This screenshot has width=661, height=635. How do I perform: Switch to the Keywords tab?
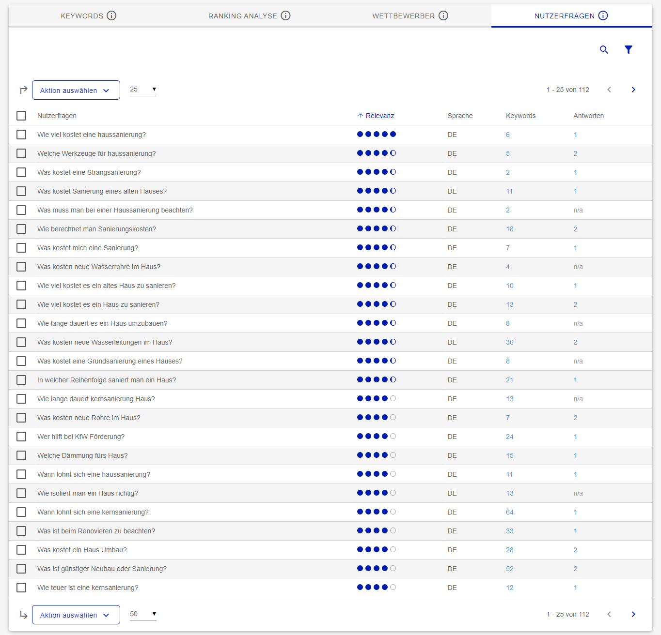click(x=88, y=15)
